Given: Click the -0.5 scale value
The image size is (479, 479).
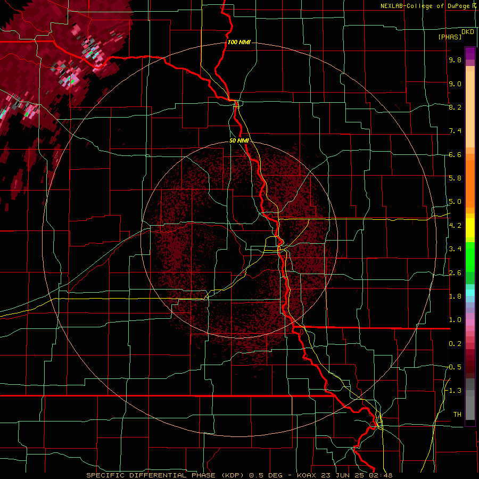Looking at the screenshot, I should [453, 367].
